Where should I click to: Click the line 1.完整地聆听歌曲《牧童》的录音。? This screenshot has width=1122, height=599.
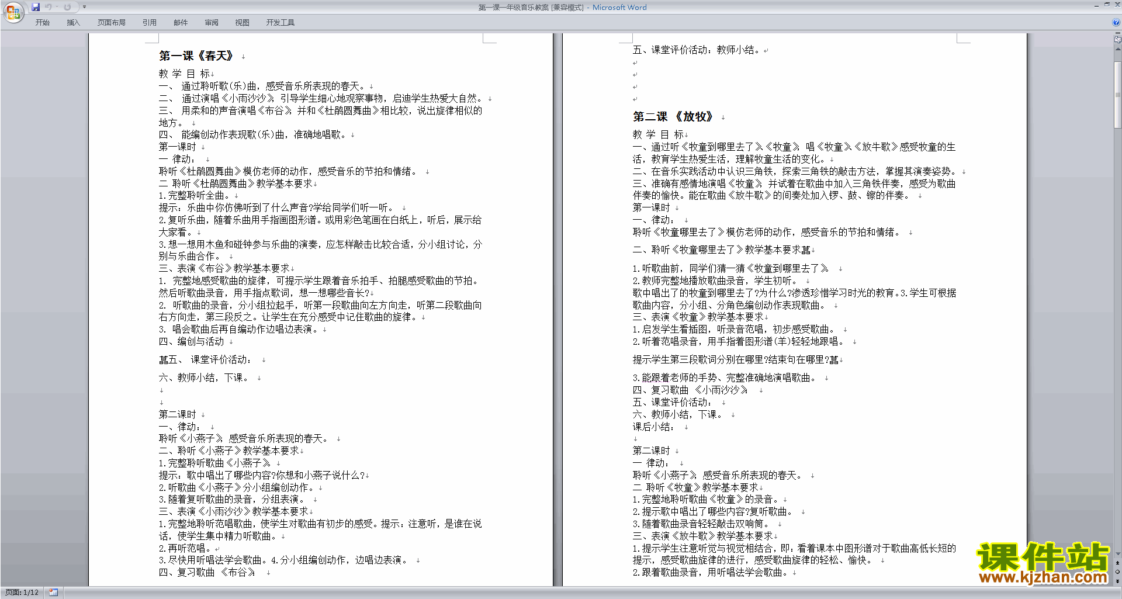707,499
